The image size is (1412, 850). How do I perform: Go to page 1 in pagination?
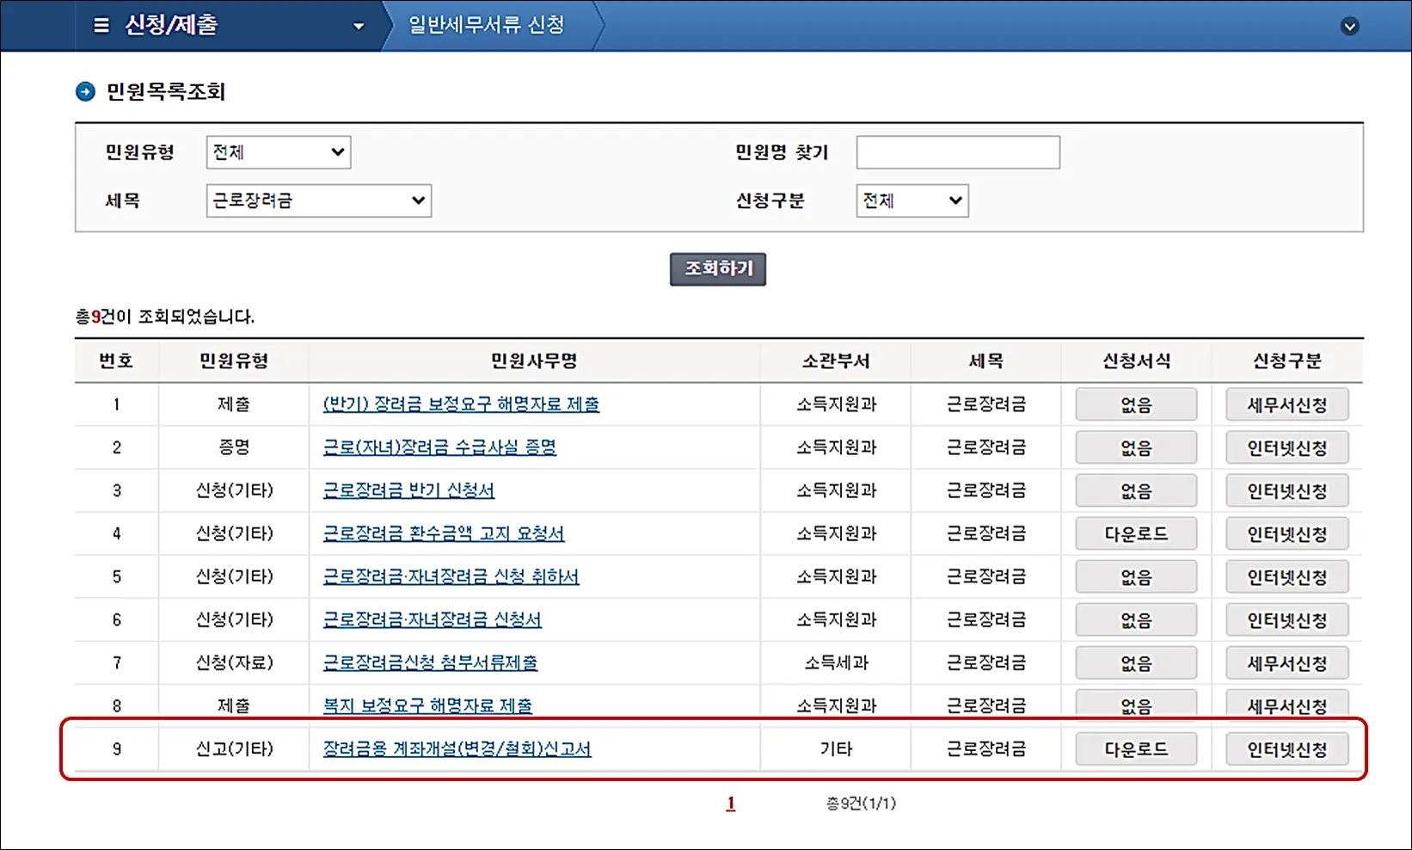[x=730, y=804]
